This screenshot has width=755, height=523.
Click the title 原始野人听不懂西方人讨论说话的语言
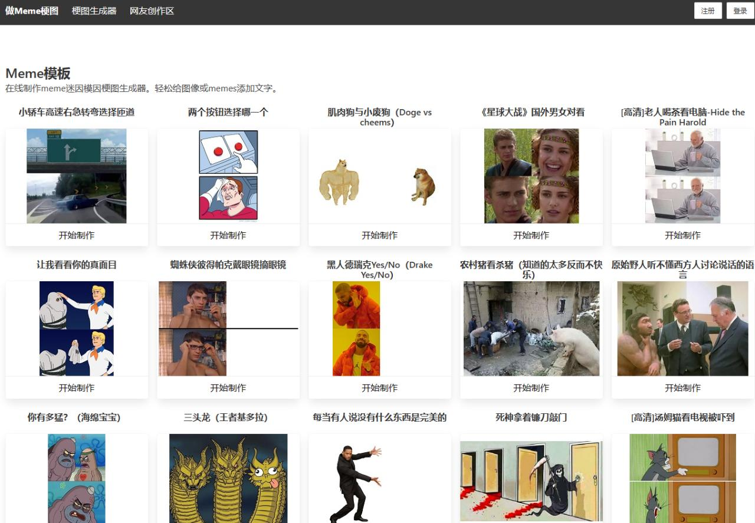tap(683, 270)
